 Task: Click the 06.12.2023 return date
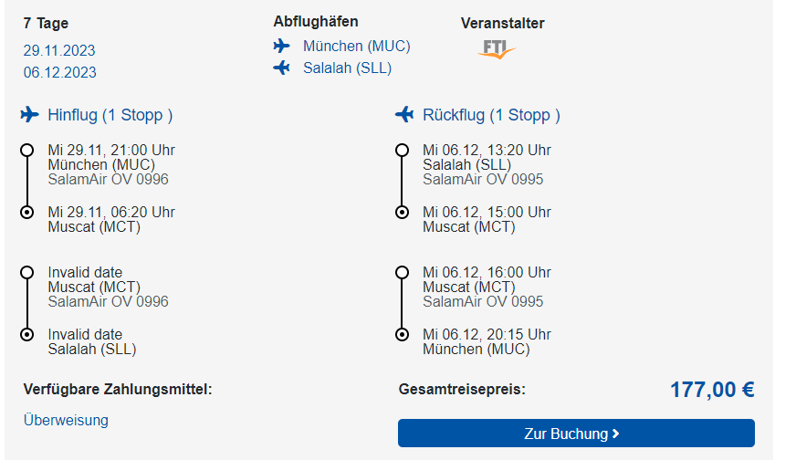coord(59,72)
